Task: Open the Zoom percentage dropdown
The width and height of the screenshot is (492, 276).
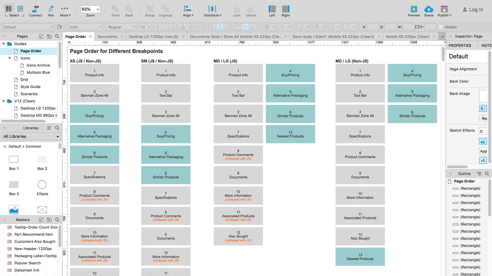Action: 91,9
